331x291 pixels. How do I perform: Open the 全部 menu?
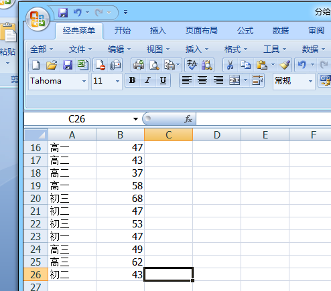42,50
